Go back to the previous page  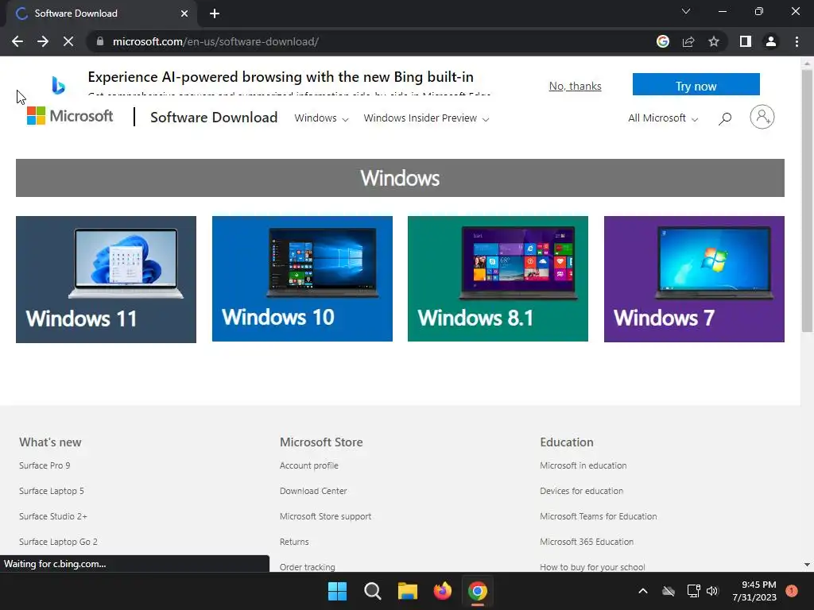[17, 41]
